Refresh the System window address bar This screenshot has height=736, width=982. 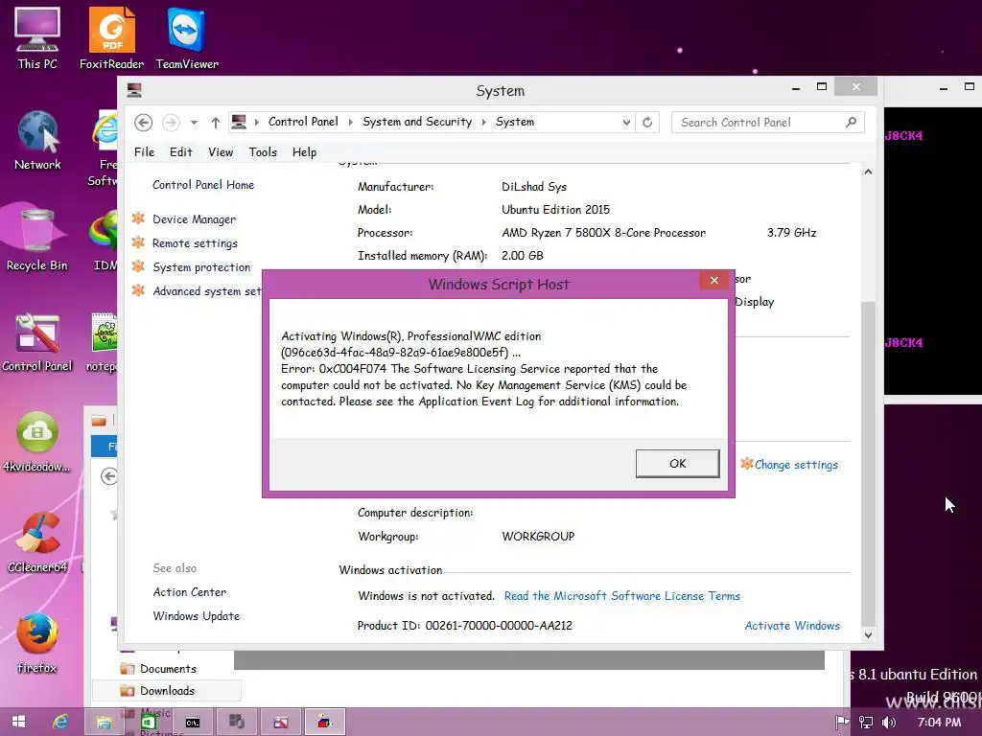[x=647, y=122]
